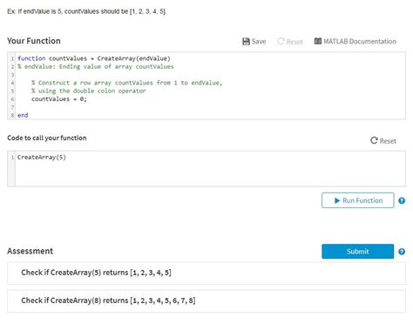Click the circular arrow Reset icon for calling code

coord(374,140)
